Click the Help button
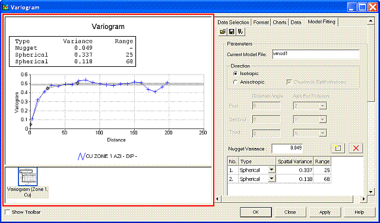 pyautogui.click(x=359, y=212)
